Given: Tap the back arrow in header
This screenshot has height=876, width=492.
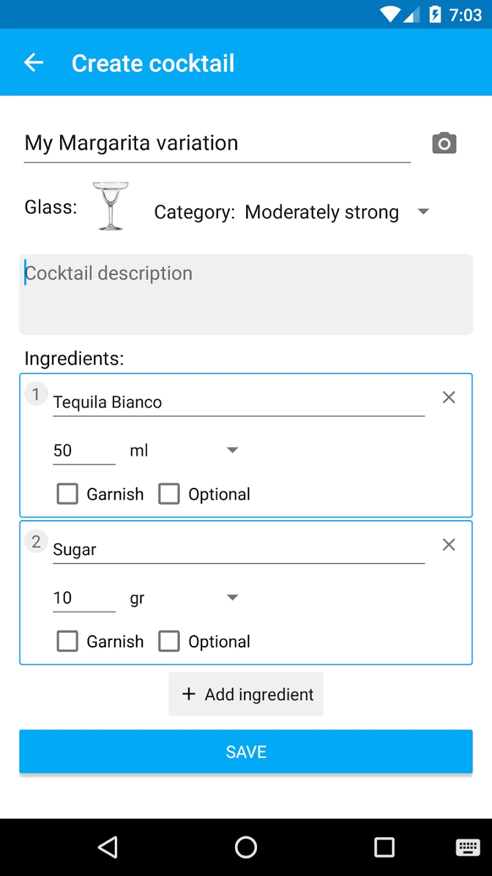Looking at the screenshot, I should [x=34, y=63].
